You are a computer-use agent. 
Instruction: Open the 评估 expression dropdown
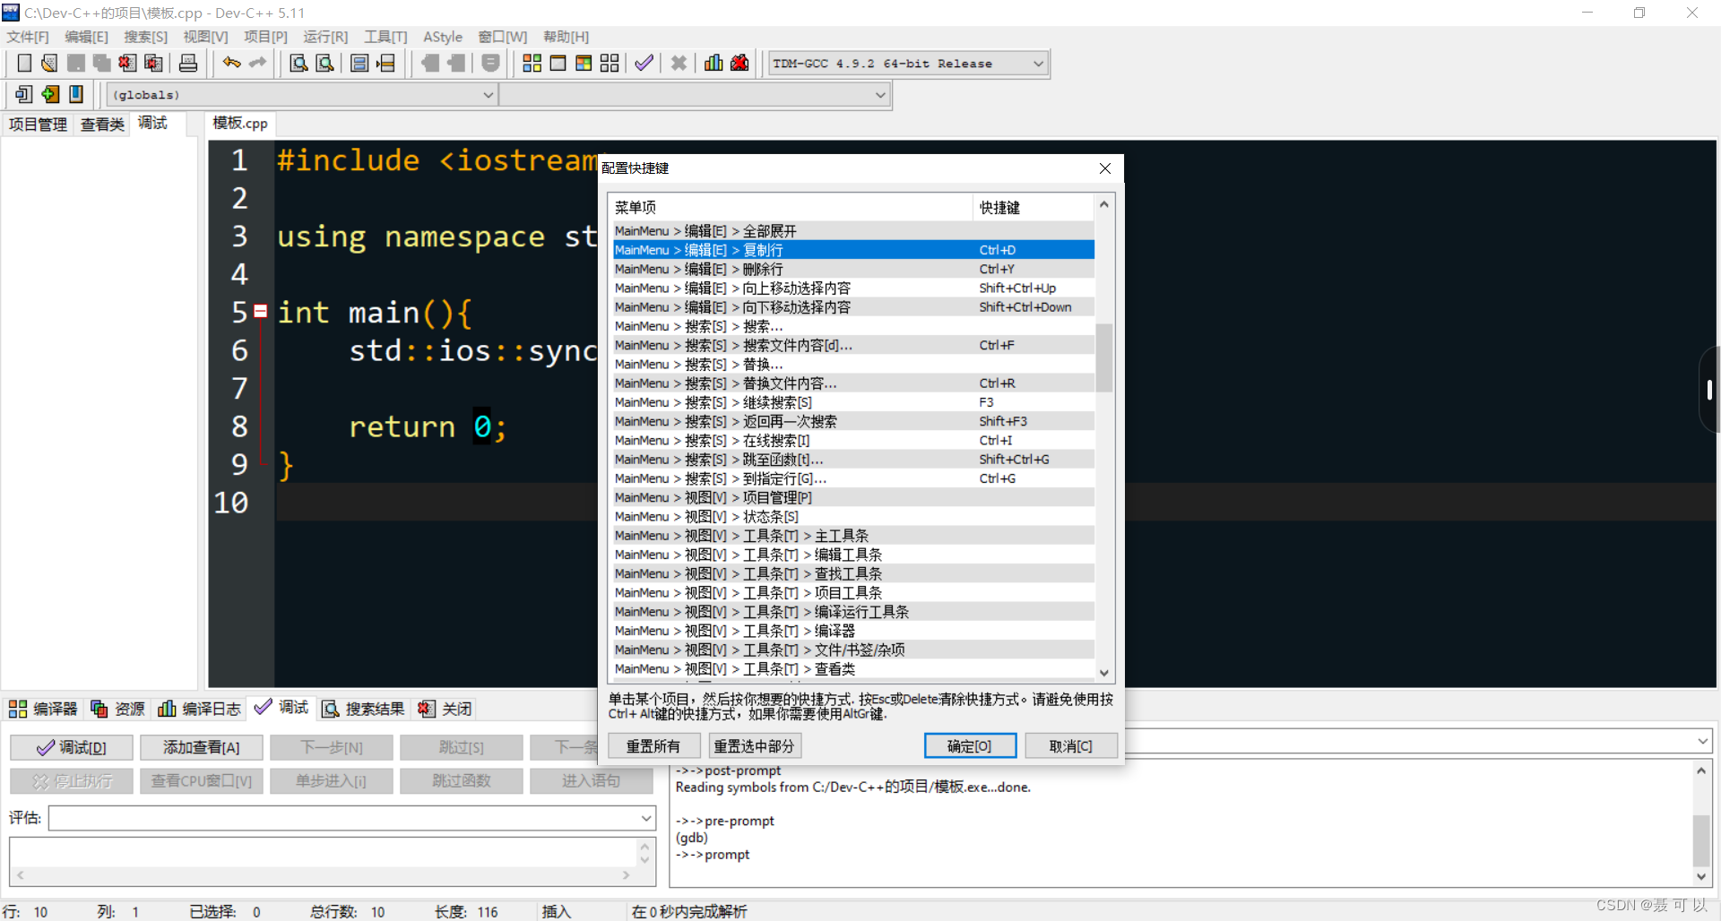click(645, 818)
